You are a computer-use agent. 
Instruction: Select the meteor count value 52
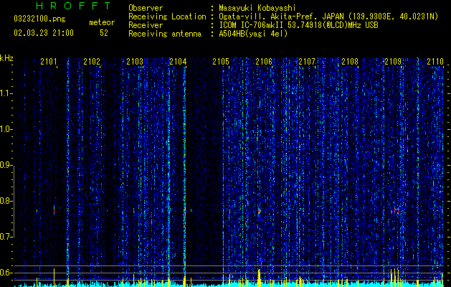coord(104,33)
